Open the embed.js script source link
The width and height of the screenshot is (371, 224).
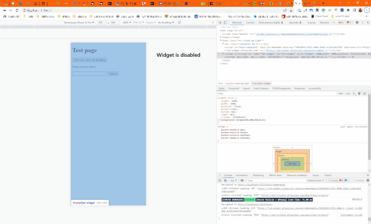[297, 50]
